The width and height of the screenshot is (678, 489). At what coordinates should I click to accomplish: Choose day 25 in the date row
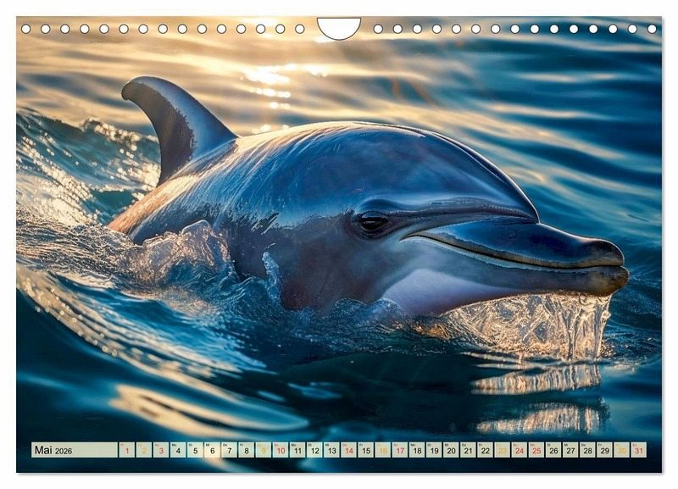[536, 450]
